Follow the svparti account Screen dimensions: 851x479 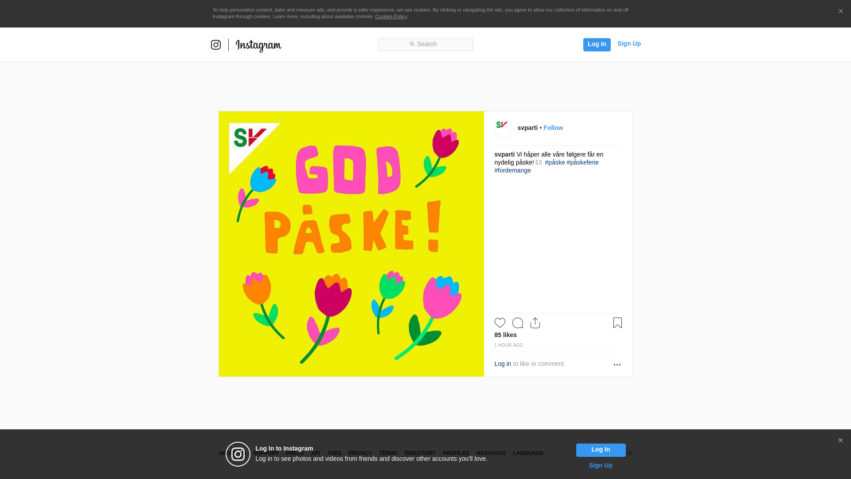553,128
